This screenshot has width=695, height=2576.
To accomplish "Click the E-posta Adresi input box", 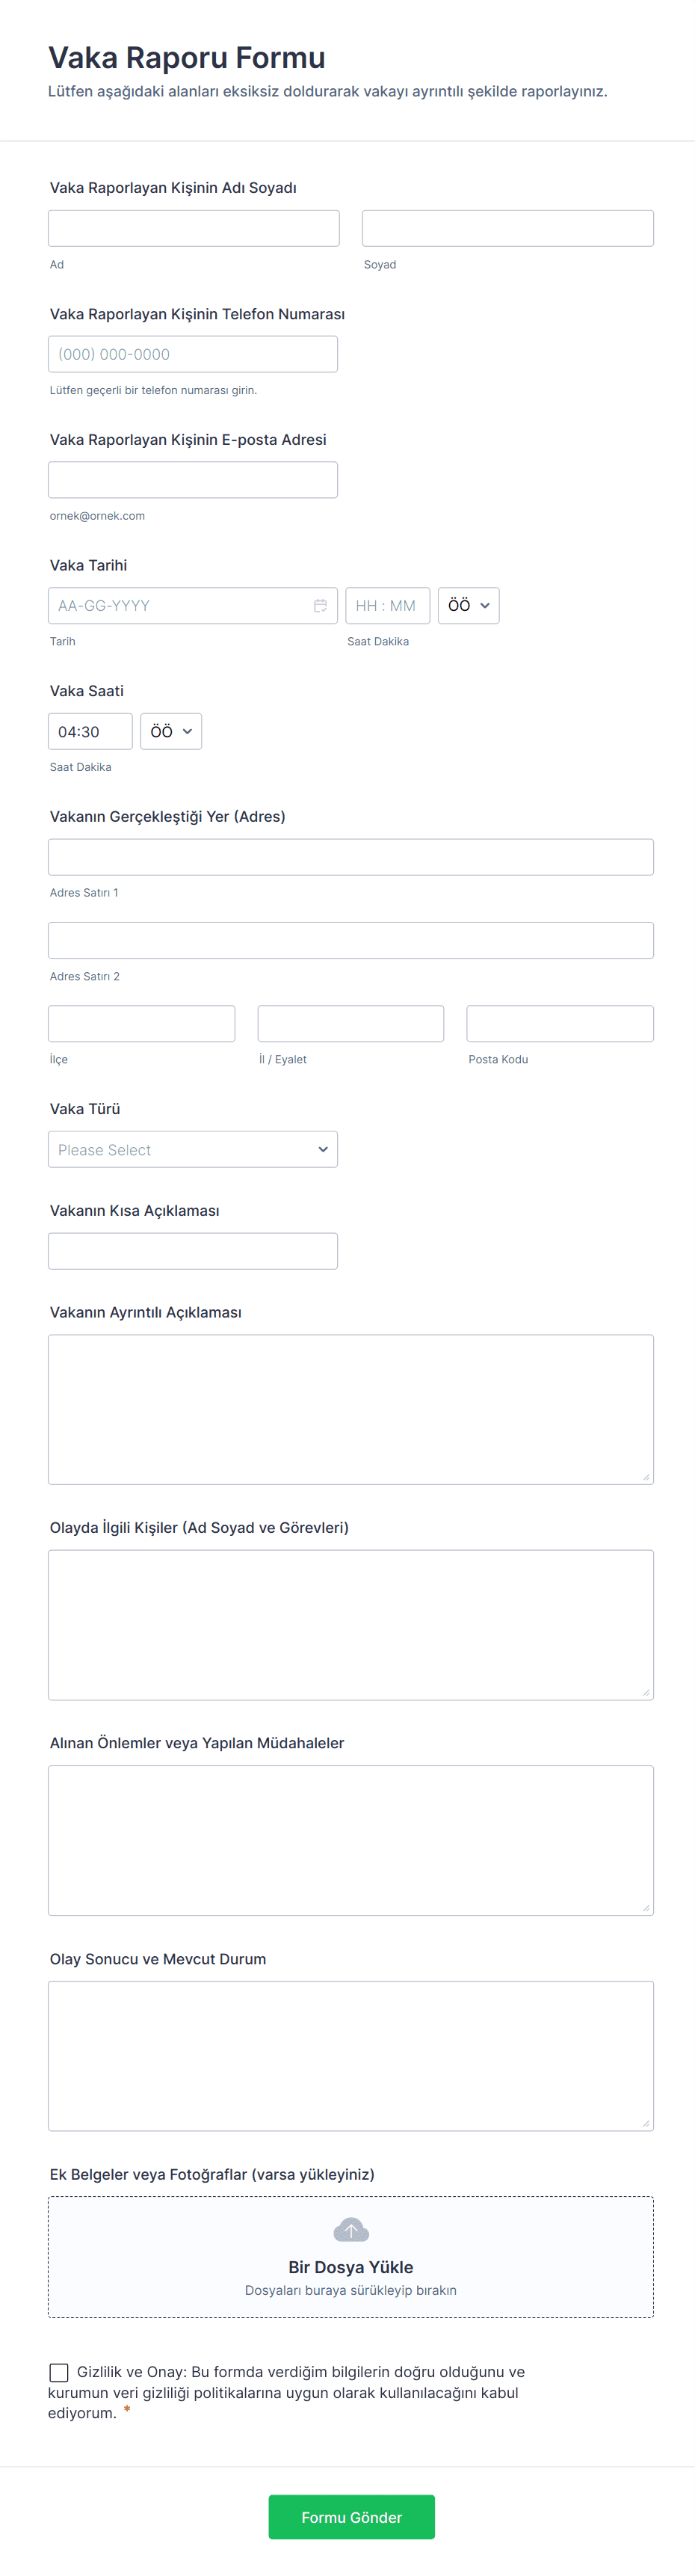I will (193, 480).
